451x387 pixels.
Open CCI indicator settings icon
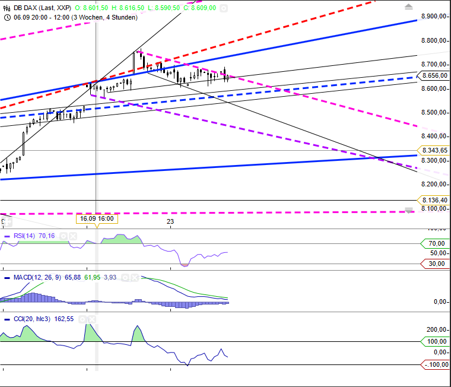click(82, 319)
